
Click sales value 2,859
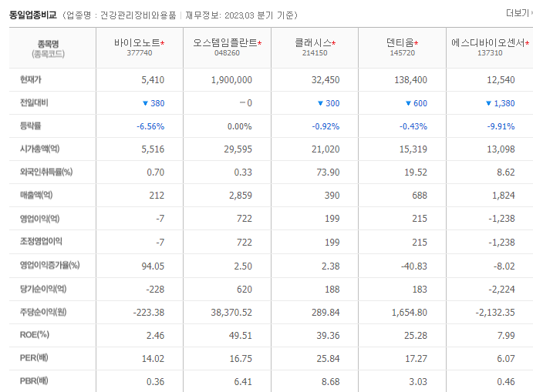pyautogui.click(x=241, y=195)
